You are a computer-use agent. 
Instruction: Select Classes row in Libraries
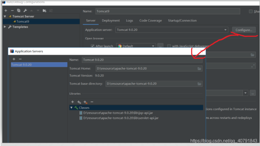pyautogui.click(x=136, y=108)
